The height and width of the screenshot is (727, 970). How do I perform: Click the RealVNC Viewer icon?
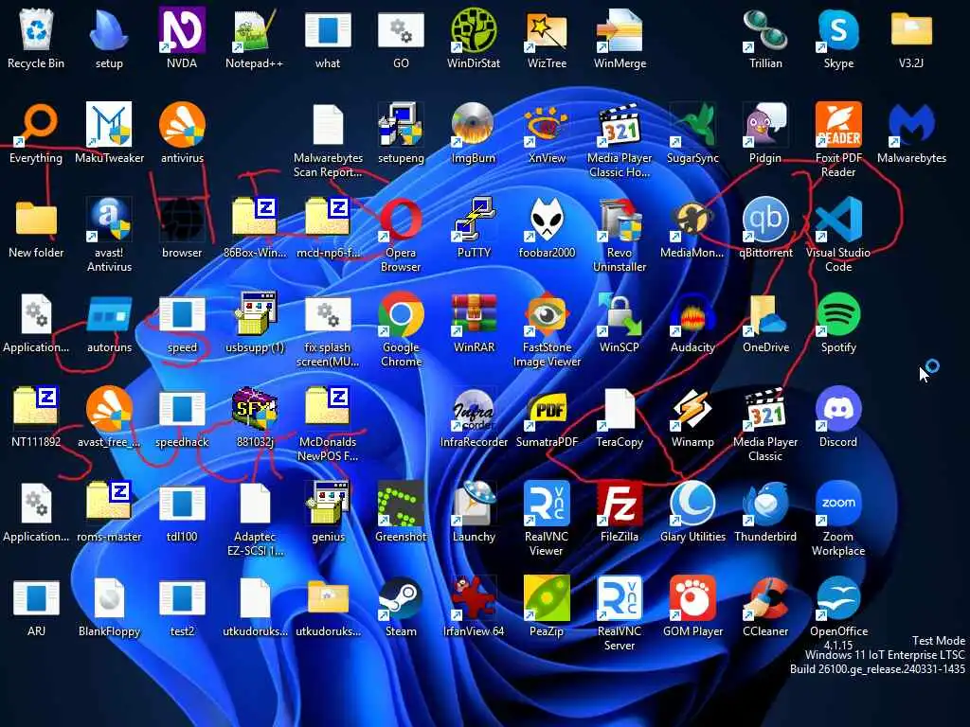point(547,504)
